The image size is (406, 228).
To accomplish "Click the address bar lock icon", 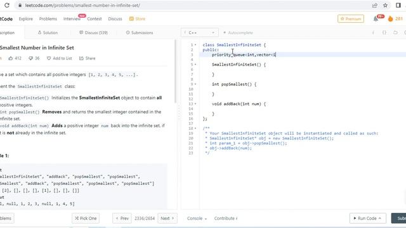I will click(x=20, y=5).
